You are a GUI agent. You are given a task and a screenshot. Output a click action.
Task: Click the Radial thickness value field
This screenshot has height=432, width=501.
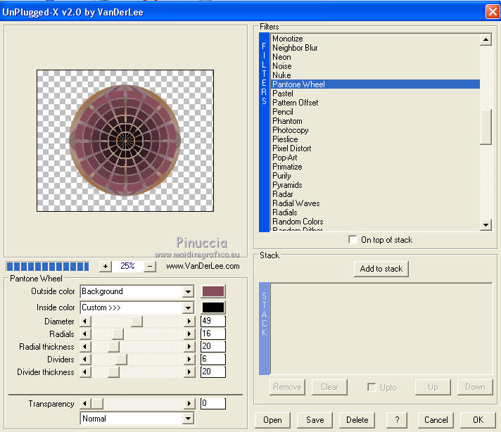(x=213, y=347)
